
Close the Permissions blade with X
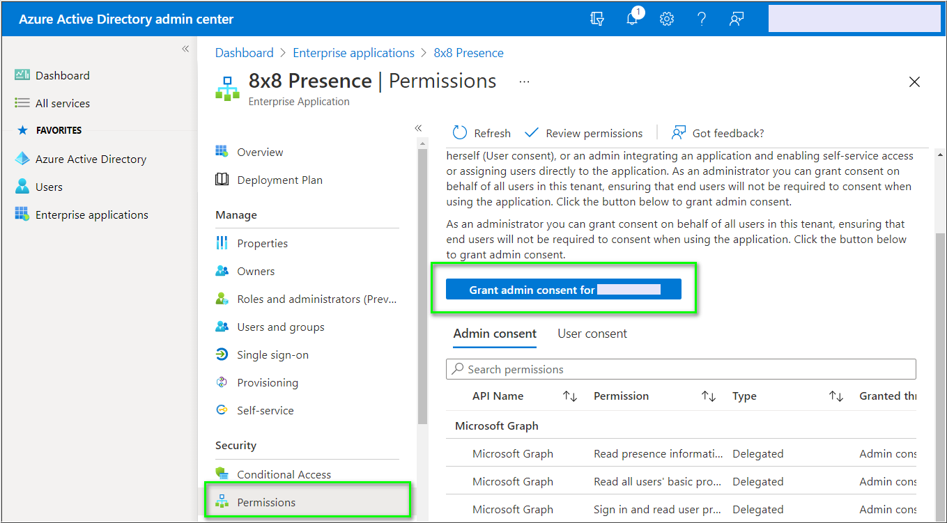tap(915, 81)
